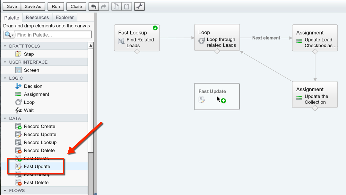This screenshot has width=346, height=195.
Task: Collapse the DRAFT TOOLS section
Action: coord(5,46)
